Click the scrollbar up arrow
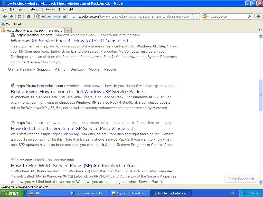This screenshot has height=197, width=263. [261, 35]
